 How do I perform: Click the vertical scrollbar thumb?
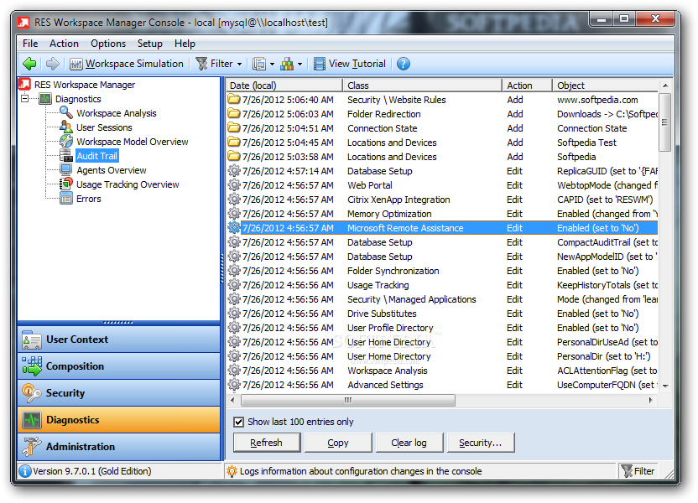[664, 122]
